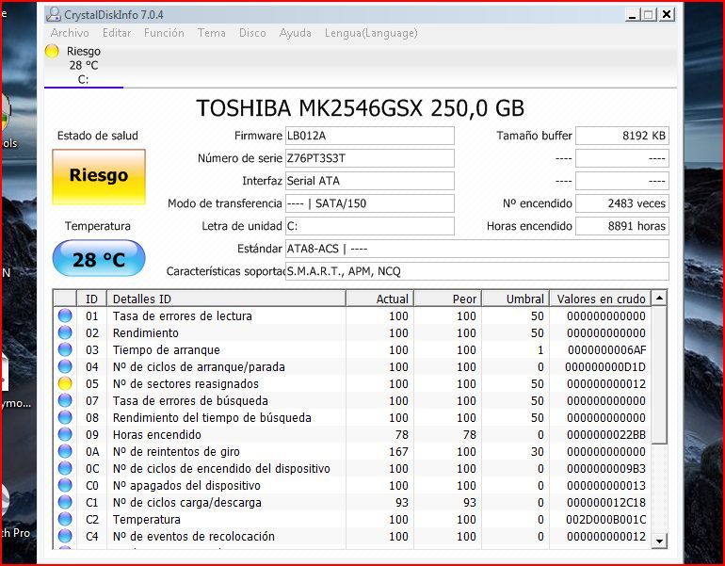The height and width of the screenshot is (566, 725).
Task: Click the ID column header
Action: click(x=91, y=299)
